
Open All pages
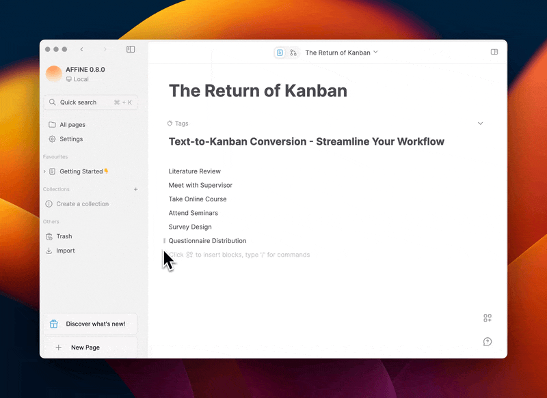tap(72, 125)
